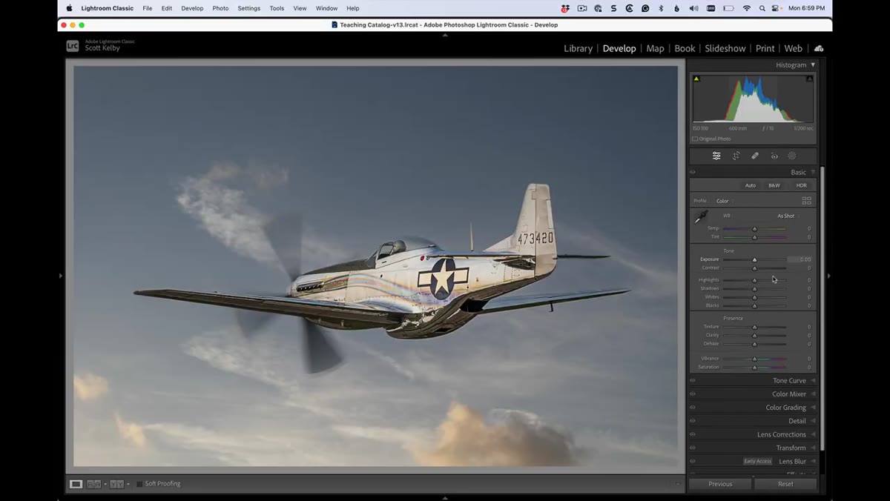Collapse the Histogram panel triangle
The height and width of the screenshot is (501, 890).
pos(813,64)
